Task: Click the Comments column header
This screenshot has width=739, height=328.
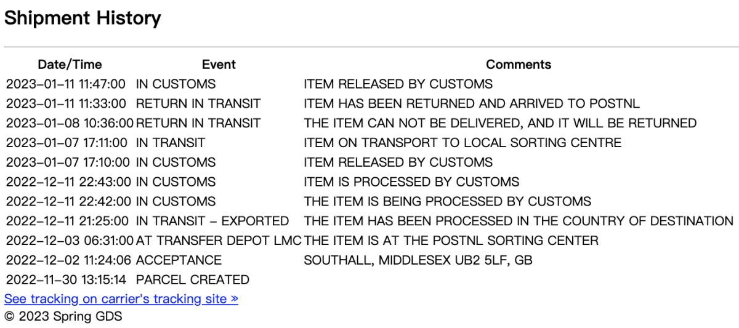Action: tap(519, 64)
